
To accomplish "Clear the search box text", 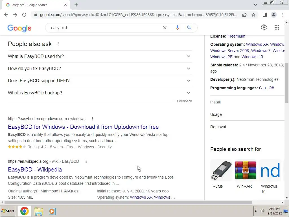I will 165,28.
